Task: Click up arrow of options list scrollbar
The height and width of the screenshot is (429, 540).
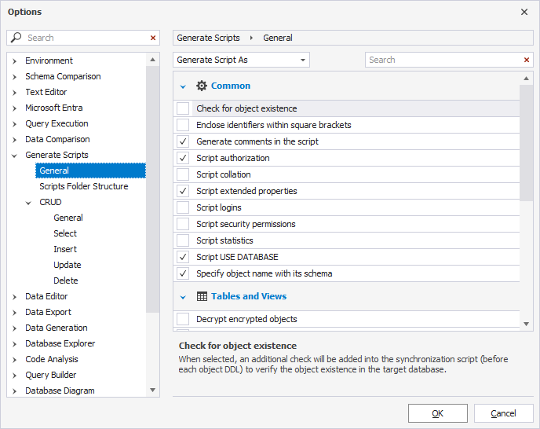Action: [x=526, y=79]
